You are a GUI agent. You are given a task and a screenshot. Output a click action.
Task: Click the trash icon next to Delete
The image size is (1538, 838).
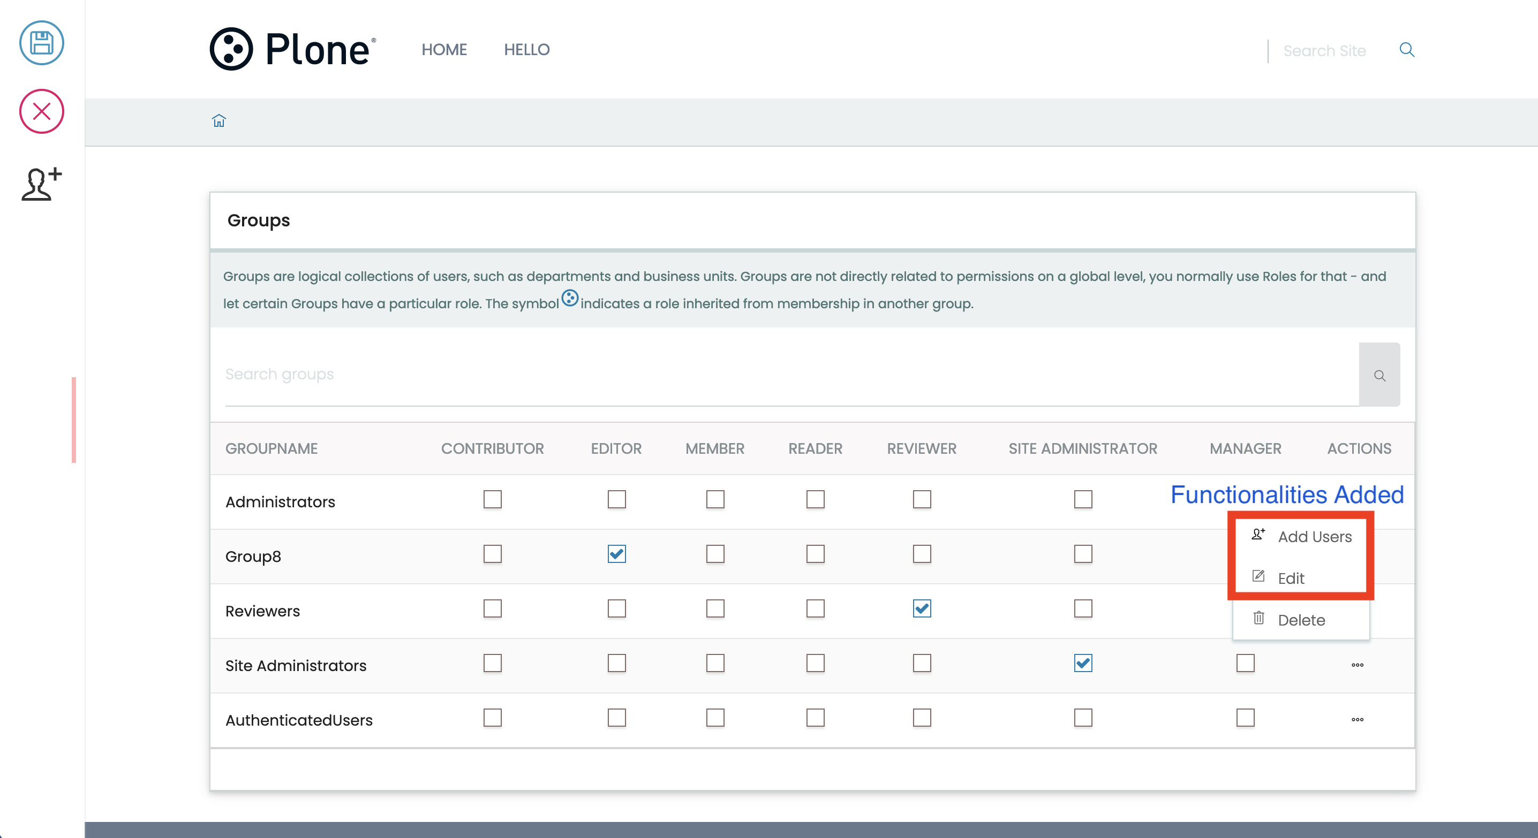[1258, 619]
